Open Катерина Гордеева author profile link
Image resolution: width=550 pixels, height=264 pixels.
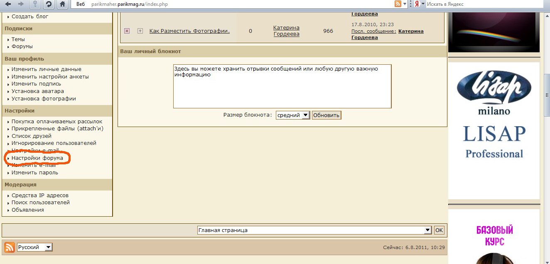pyautogui.click(x=286, y=31)
